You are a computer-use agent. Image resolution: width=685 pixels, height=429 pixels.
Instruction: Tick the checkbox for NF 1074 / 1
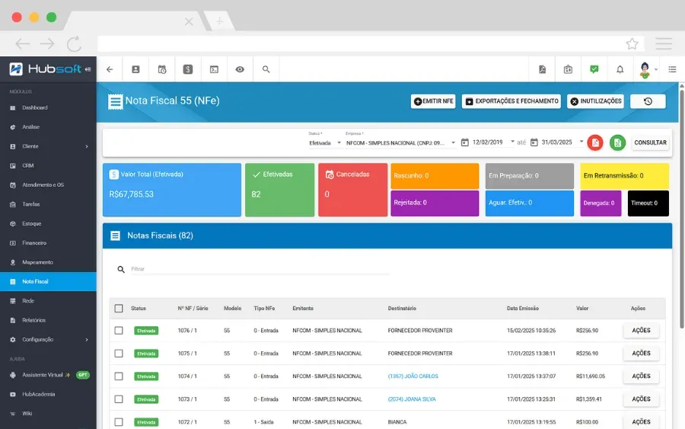[119, 376]
